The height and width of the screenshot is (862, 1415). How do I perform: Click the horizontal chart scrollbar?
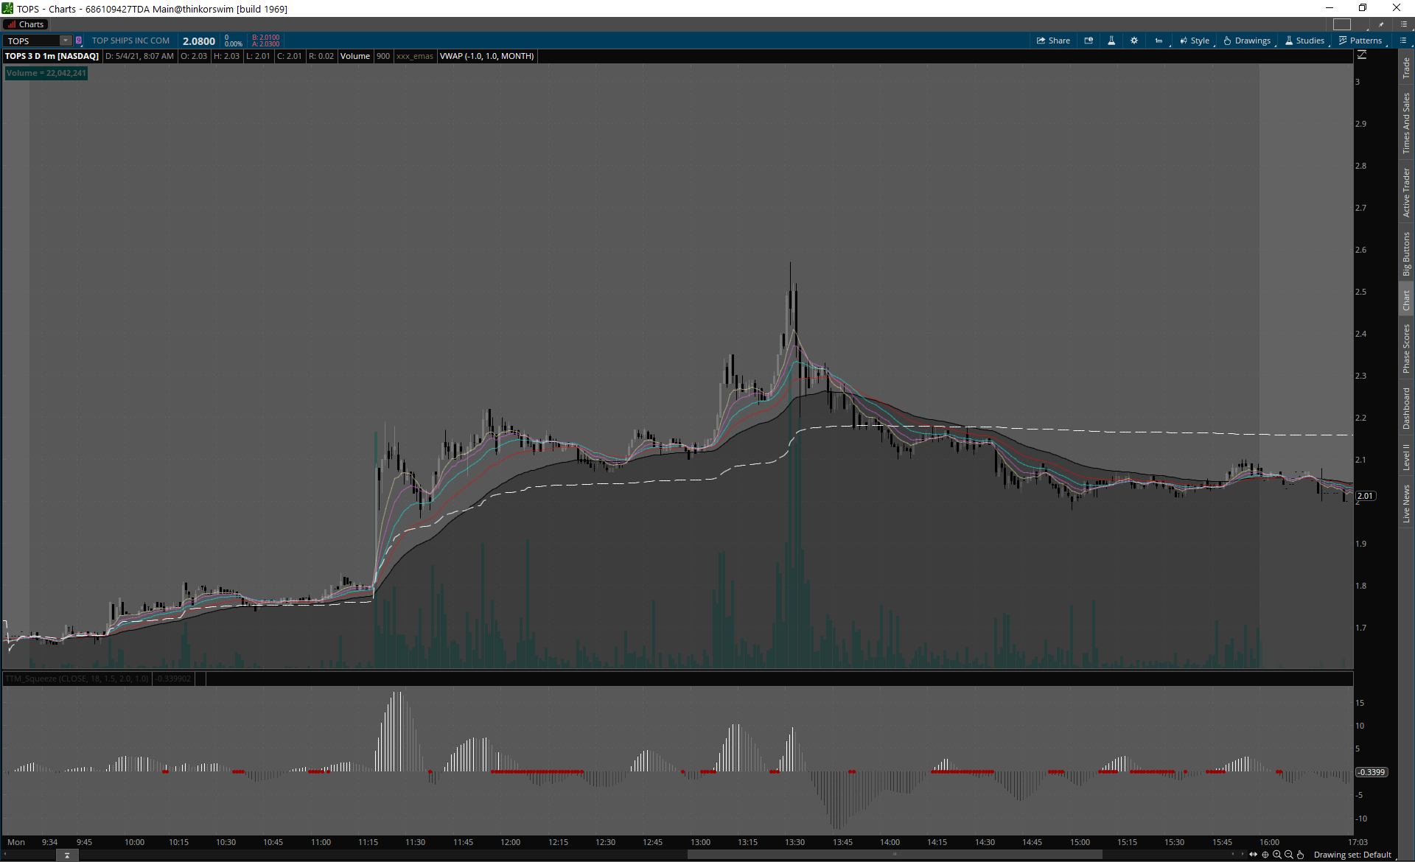click(x=894, y=855)
